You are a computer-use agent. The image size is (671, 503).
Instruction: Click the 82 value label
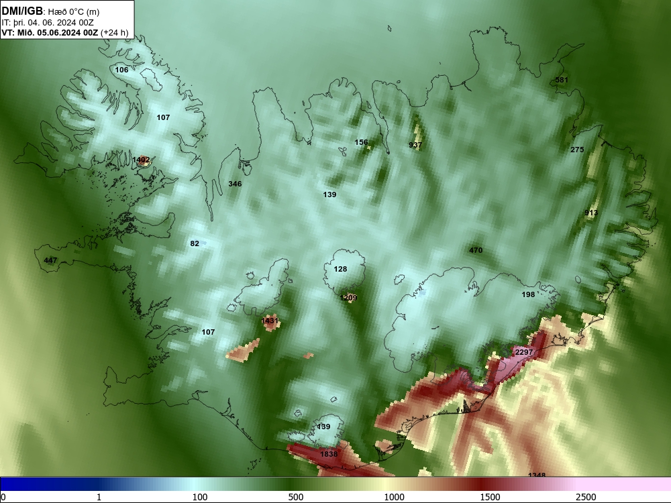(195, 243)
